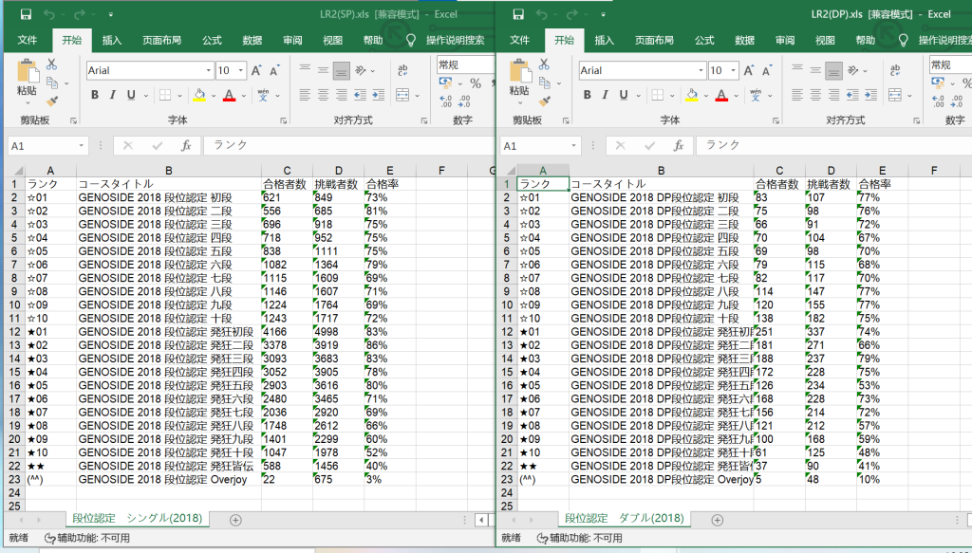Click the Percent Style icon in LR2(SP) ribbon
This screenshot has height=553, width=972.
476,84
